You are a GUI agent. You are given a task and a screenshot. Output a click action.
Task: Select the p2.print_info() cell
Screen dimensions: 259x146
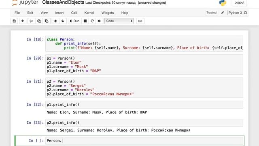point(144,122)
